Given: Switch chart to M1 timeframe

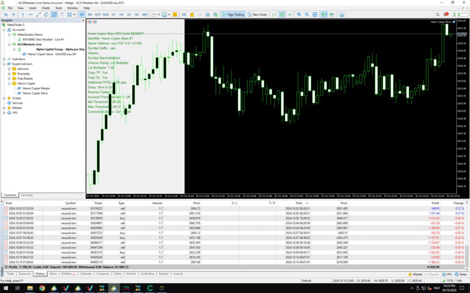Looking at the screenshot, I should pos(82,14).
